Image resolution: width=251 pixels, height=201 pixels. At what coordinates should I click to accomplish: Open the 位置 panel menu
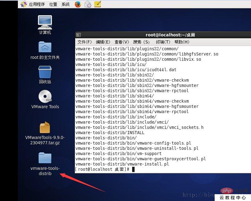(53, 4)
